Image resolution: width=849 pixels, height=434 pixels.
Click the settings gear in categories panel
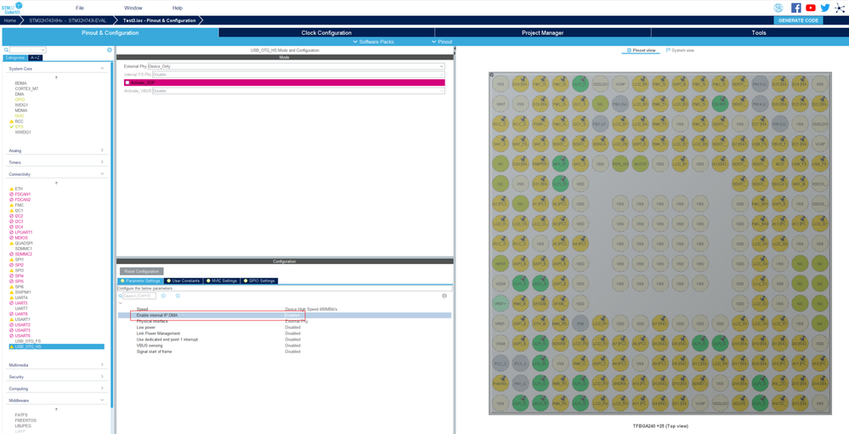(110, 50)
